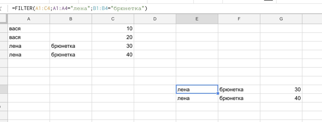Select column A by its header
The width and height of the screenshot is (322, 122).
pos(29,19)
